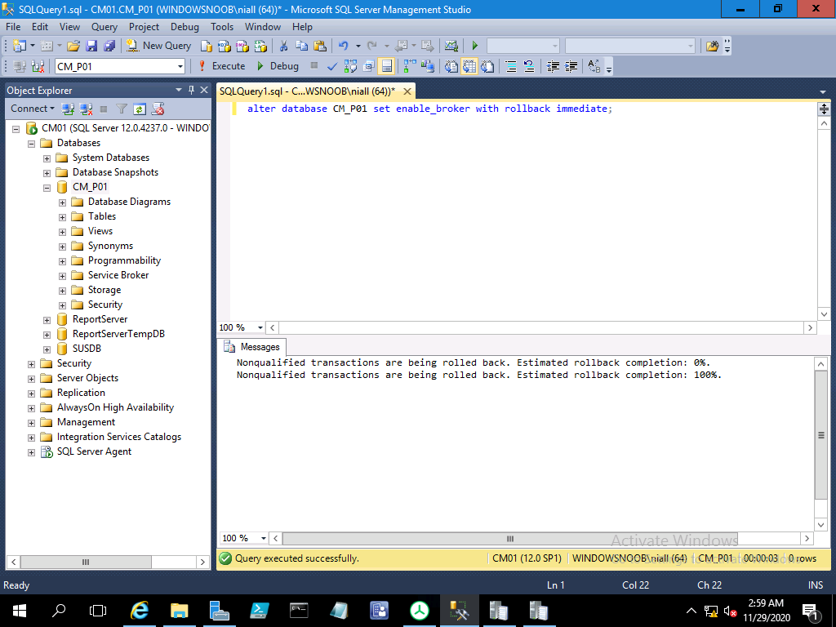Open the Query Options icon
Image resolution: width=836 pixels, height=627 pixels.
click(368, 66)
